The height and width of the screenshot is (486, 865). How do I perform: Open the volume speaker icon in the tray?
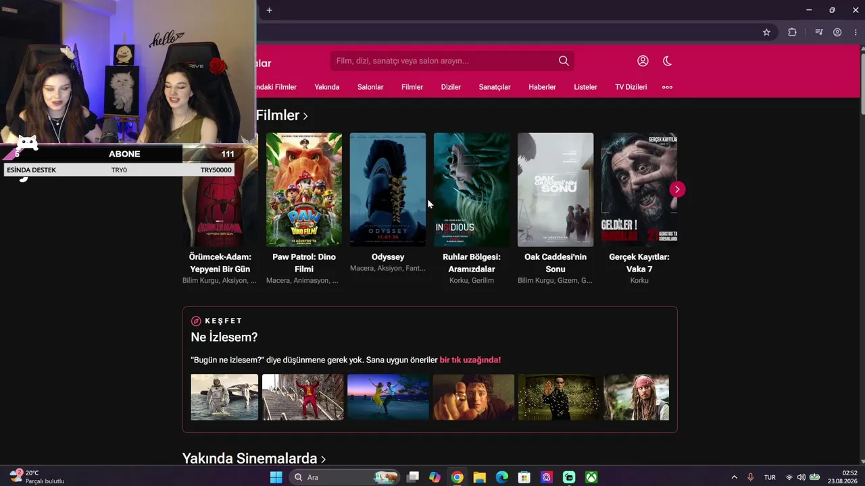point(801,477)
